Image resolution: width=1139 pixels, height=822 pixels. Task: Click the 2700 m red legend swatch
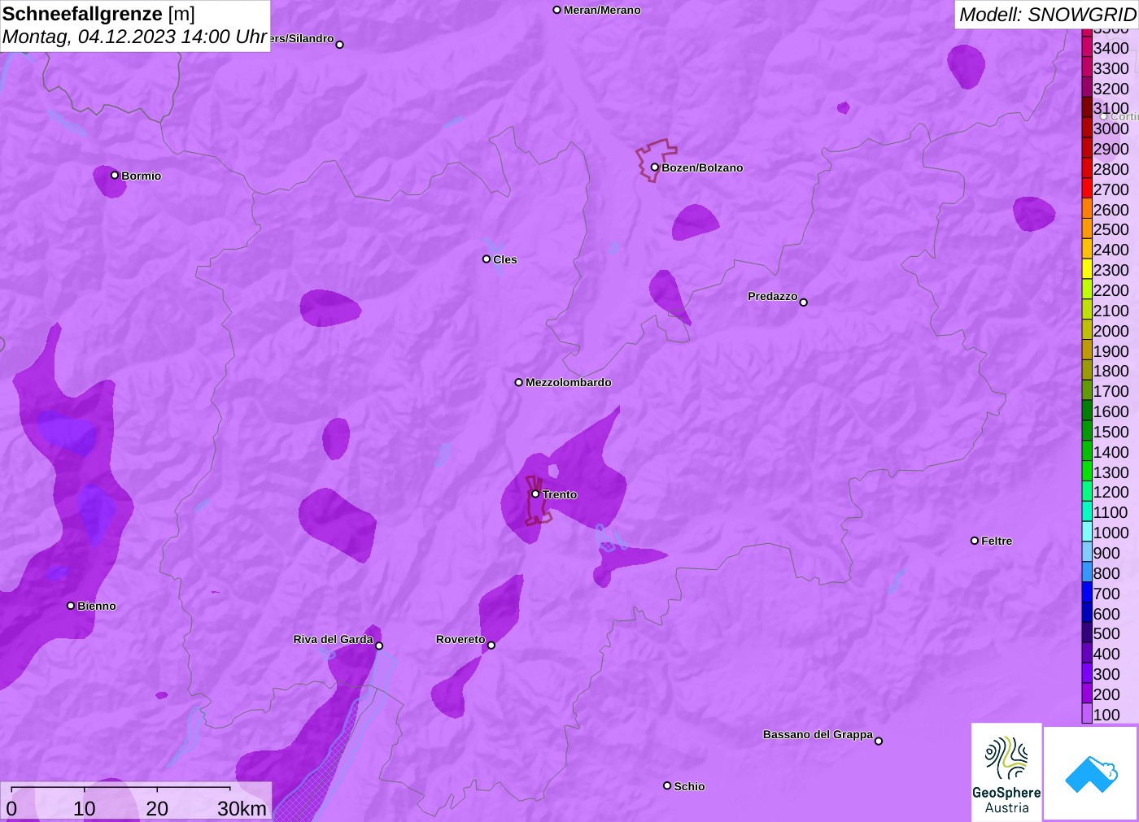click(x=1087, y=189)
